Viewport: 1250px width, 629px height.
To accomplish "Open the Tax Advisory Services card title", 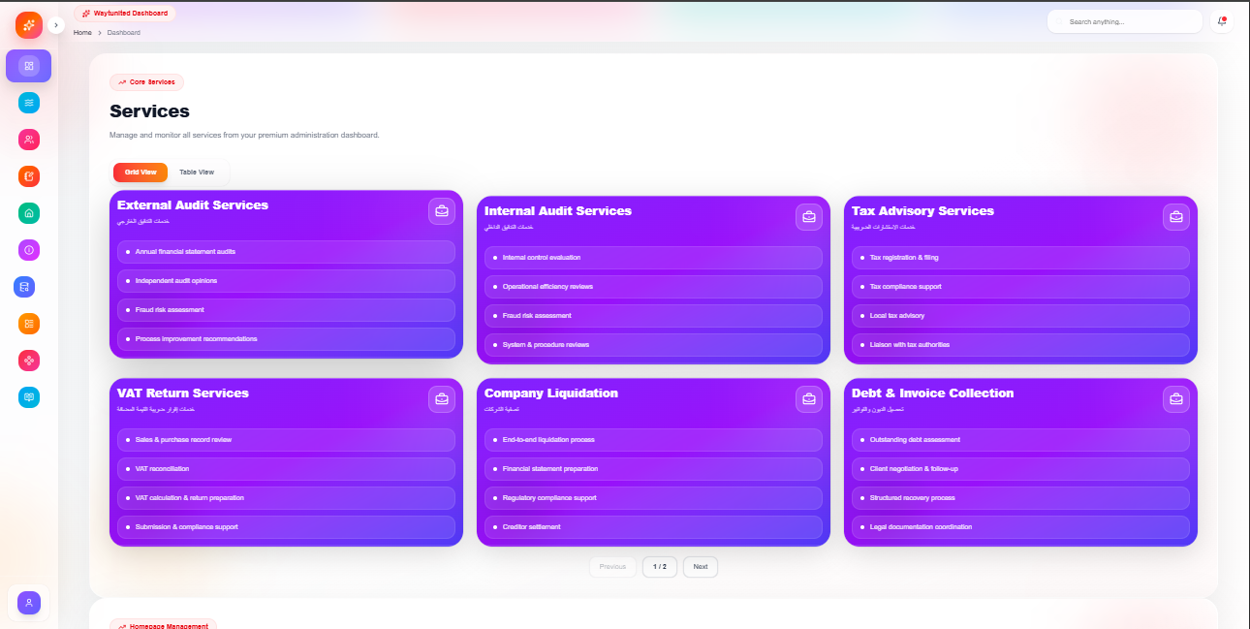I will coord(922,211).
